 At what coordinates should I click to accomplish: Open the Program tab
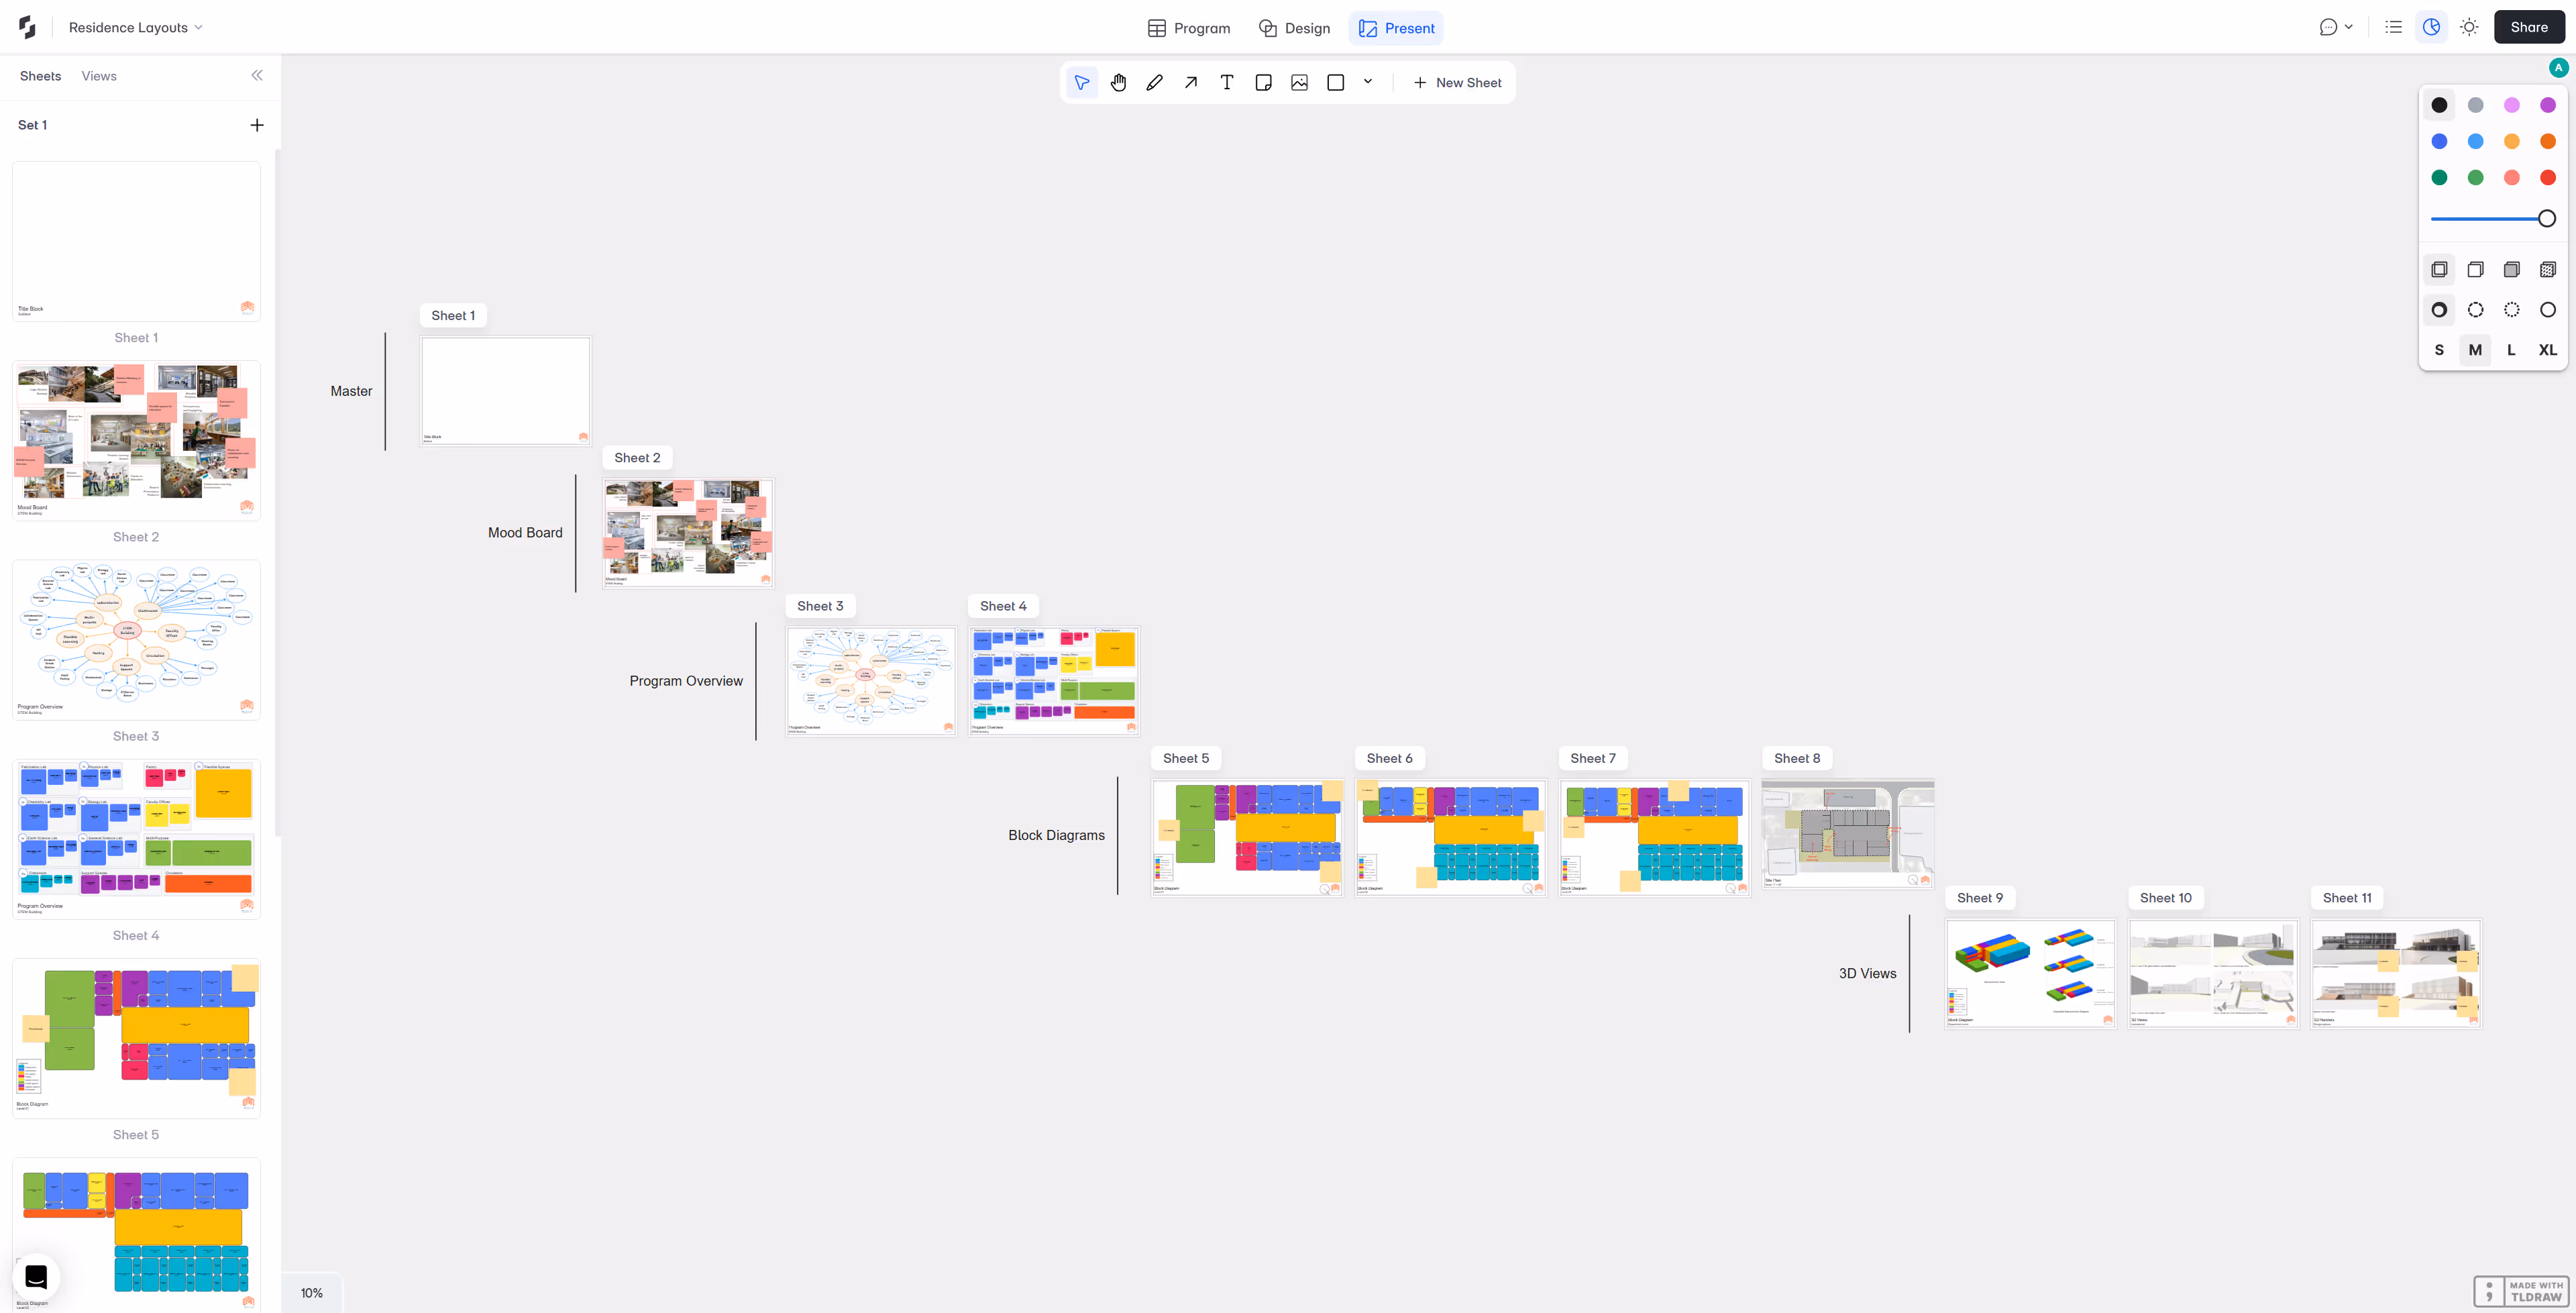tap(1189, 28)
